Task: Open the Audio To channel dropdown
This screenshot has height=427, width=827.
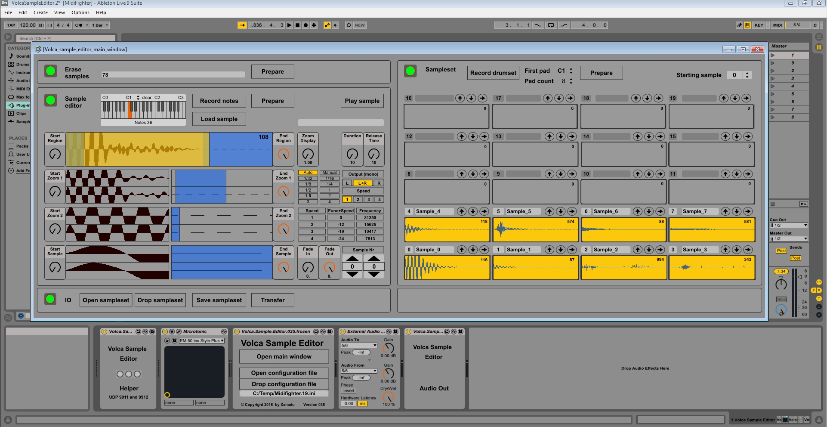Action: coord(359,346)
